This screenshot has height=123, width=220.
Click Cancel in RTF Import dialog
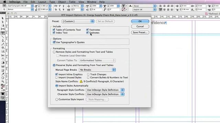coord(140,26)
